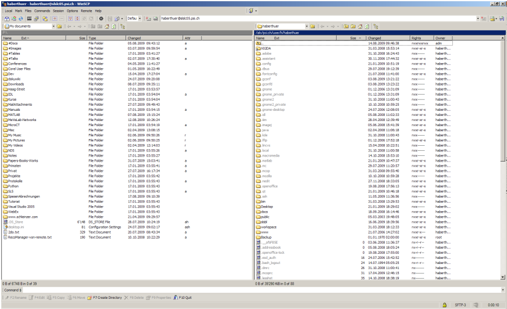
Task: Click the Save Session disk icon top right
Action: [501, 19]
